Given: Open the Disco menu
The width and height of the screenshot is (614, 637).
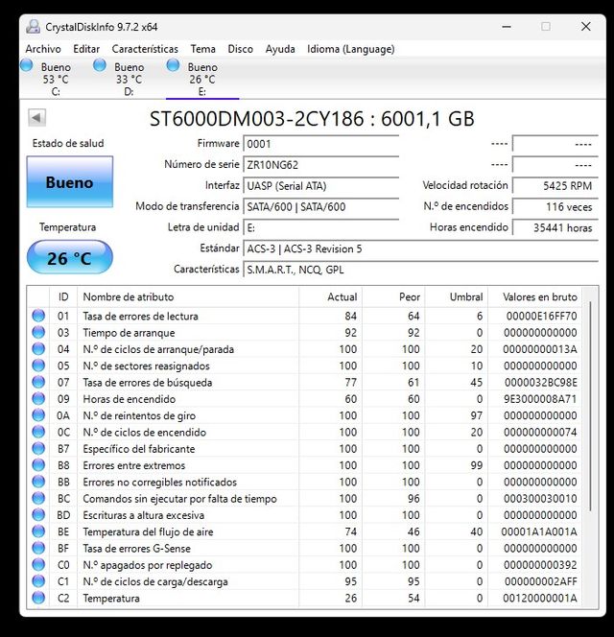Looking at the screenshot, I should click(240, 49).
